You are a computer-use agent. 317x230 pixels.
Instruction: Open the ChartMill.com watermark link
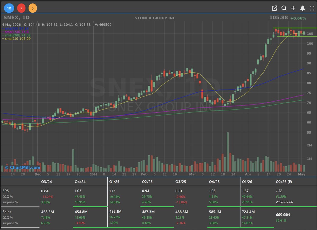[22, 167]
